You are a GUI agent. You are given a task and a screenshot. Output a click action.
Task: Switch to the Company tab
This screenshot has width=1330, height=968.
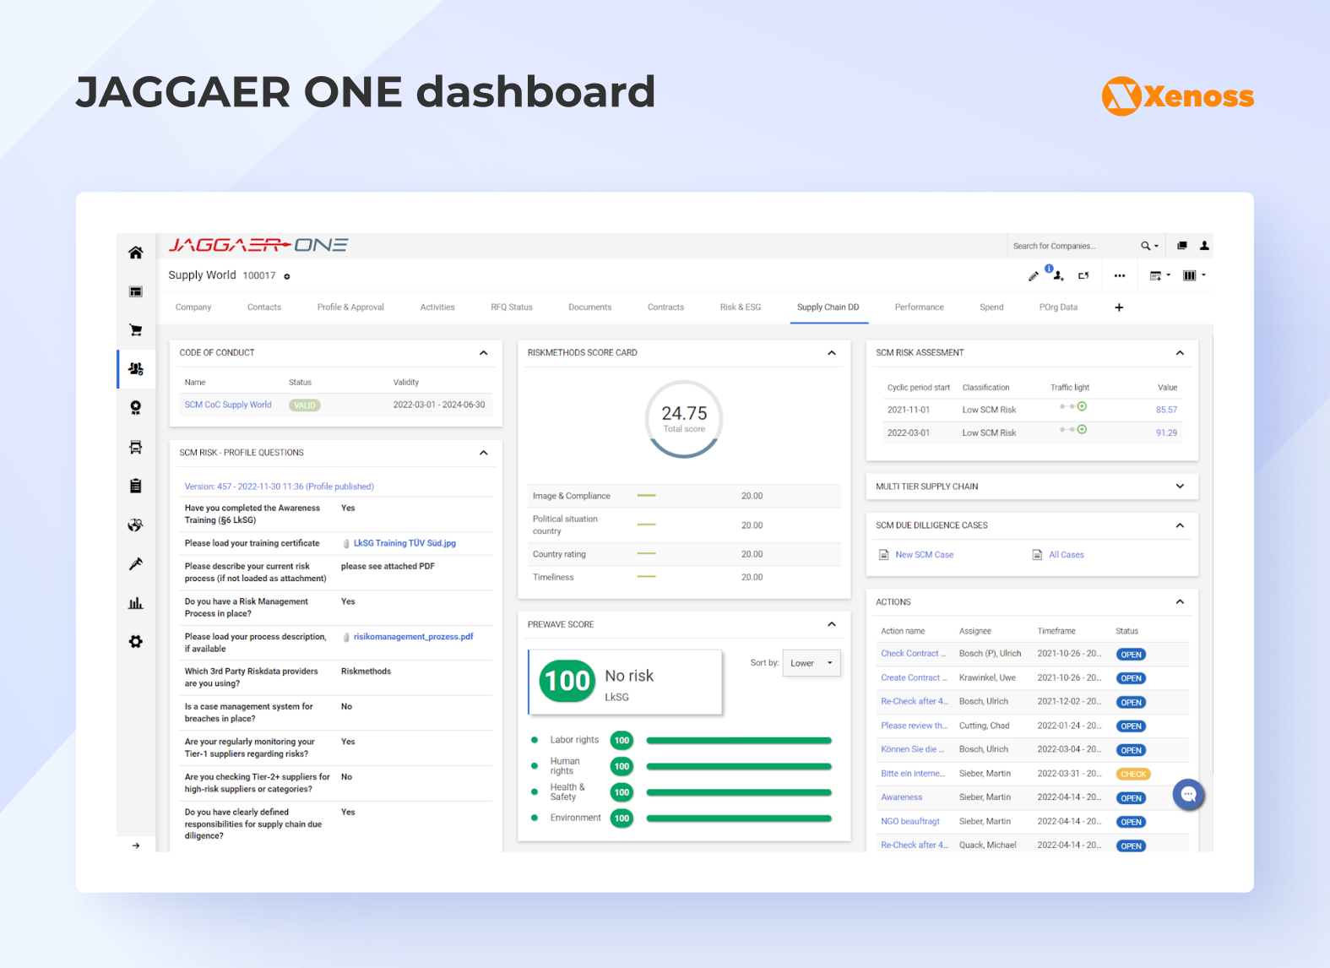coord(193,307)
